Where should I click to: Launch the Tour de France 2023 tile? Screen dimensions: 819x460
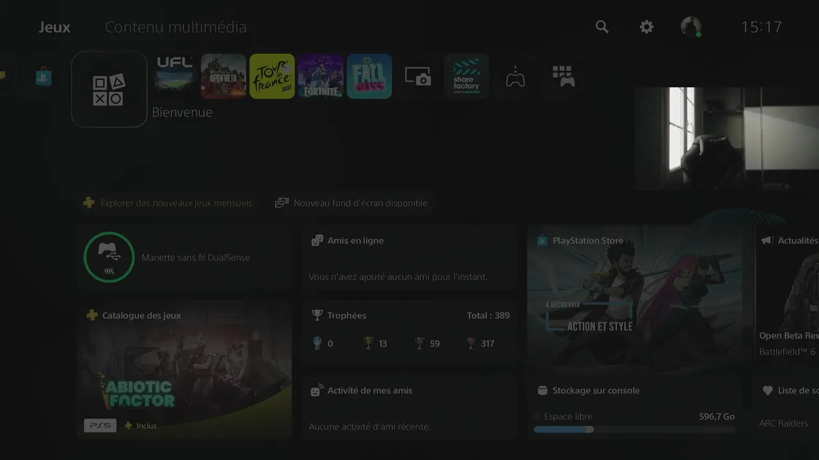[272, 76]
